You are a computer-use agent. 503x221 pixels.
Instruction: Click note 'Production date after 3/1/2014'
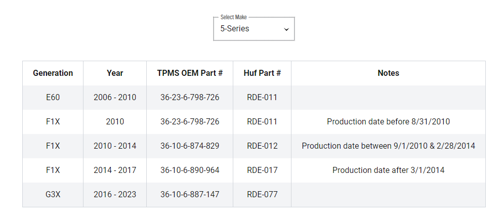pos(388,170)
